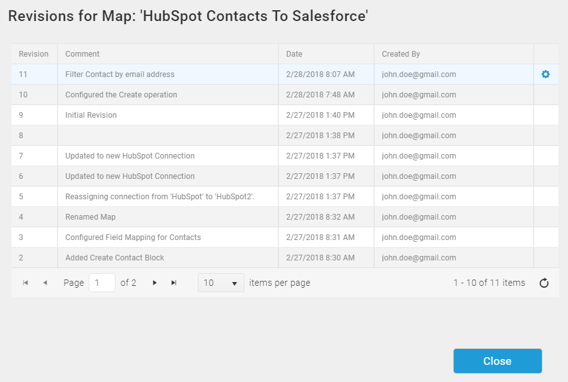Click the '1 - 10 of 11 items' pager text
Viewport: 568px width, 382px height.
point(489,283)
